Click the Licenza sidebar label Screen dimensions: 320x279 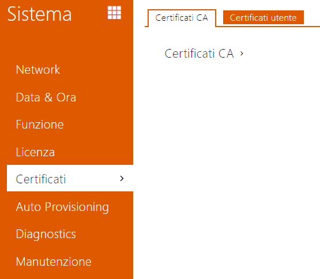click(35, 152)
